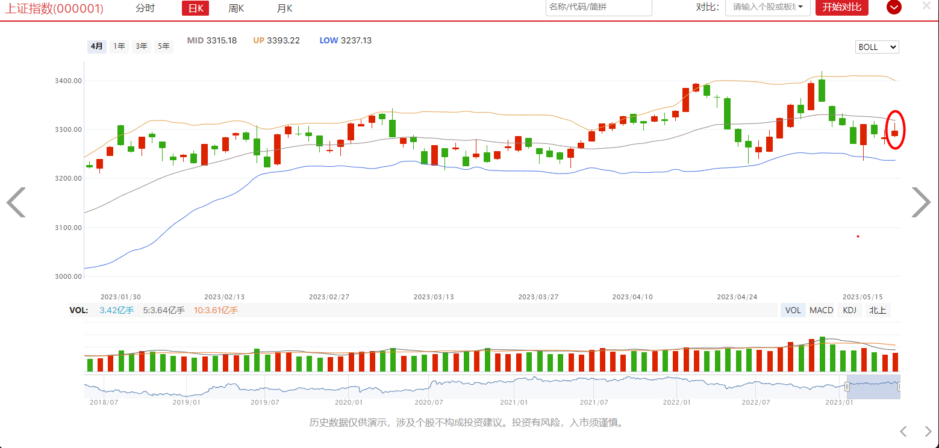Show the MACD indicator panel
939x448 pixels.
(822, 310)
